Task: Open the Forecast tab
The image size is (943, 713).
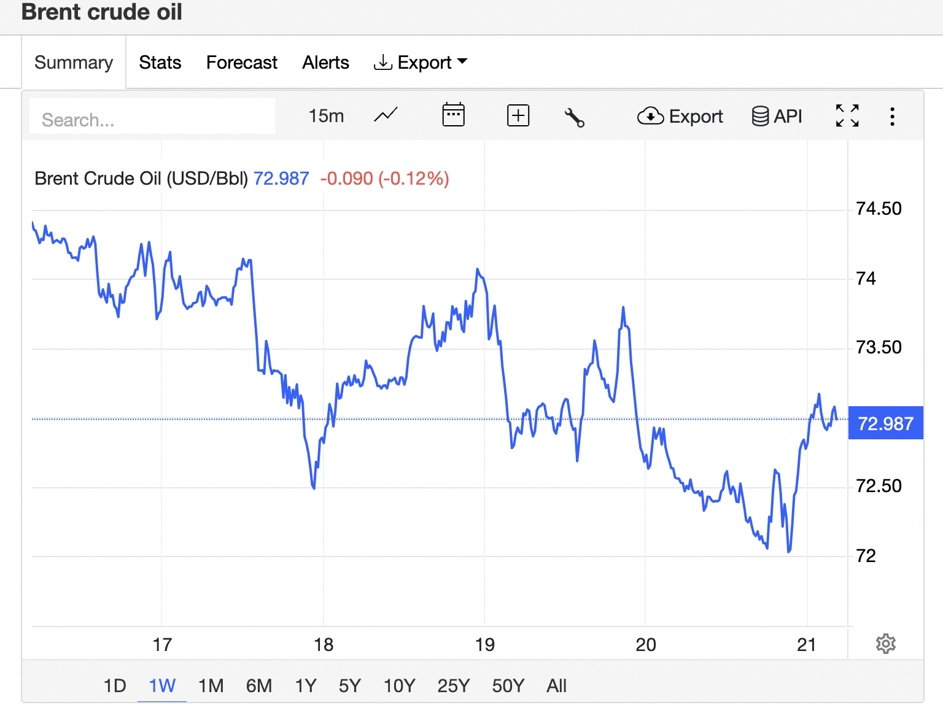Action: click(x=242, y=62)
